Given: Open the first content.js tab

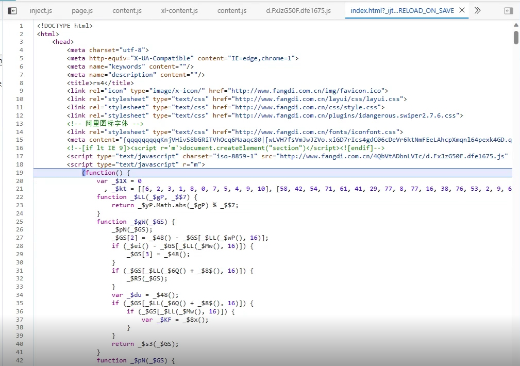Looking at the screenshot, I should [x=127, y=11].
